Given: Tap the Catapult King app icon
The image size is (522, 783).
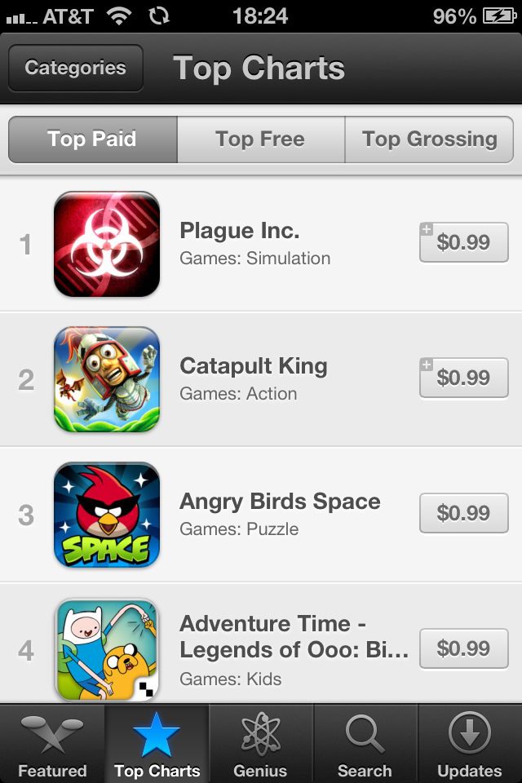Looking at the screenshot, I should click(x=107, y=379).
